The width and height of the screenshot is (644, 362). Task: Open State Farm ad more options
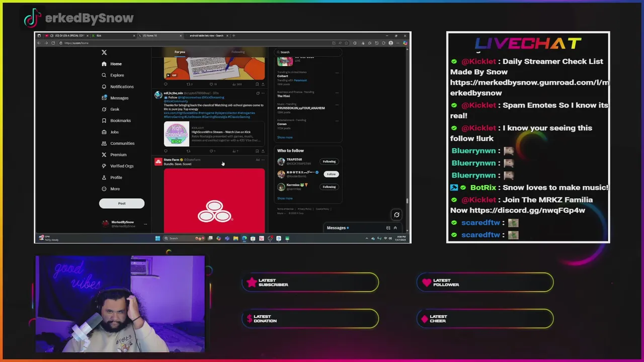[x=263, y=160]
